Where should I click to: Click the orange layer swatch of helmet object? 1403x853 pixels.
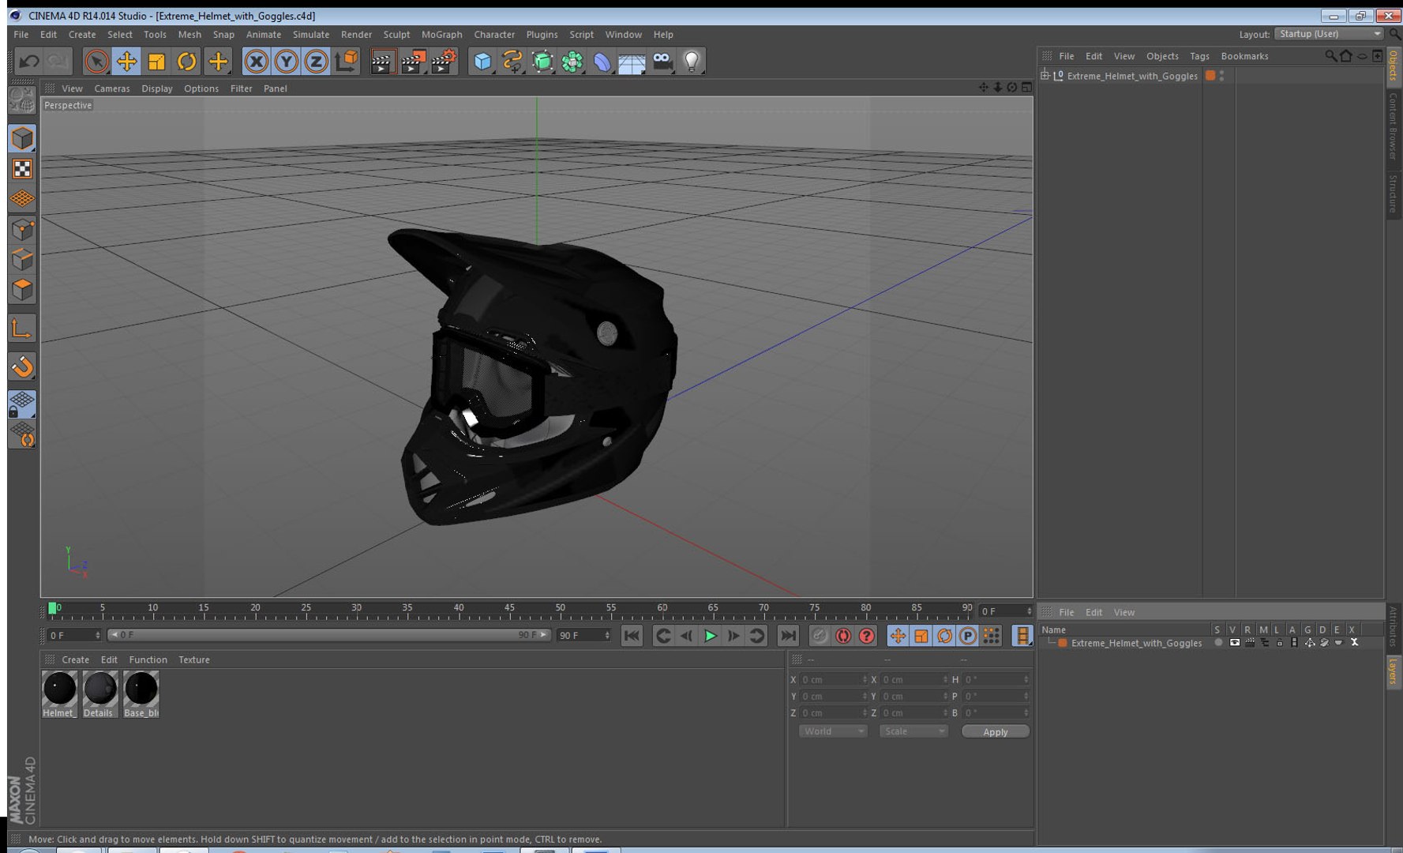[x=1210, y=76]
